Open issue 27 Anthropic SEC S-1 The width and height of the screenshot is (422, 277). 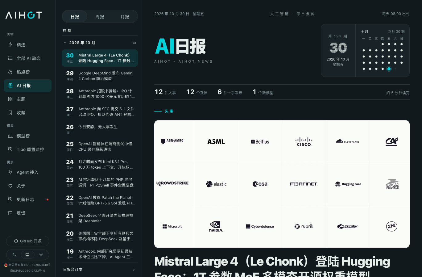coord(100,112)
